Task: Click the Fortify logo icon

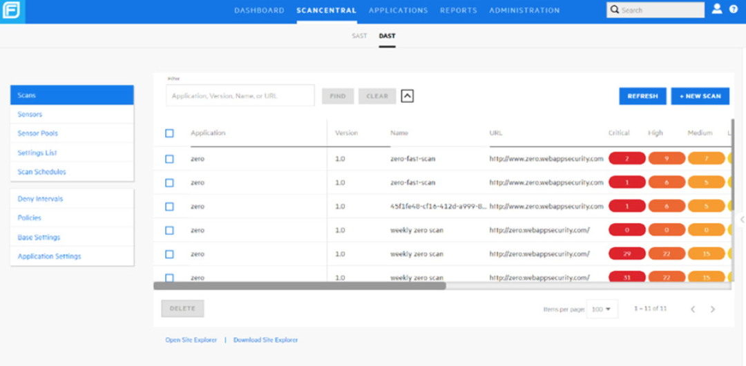Action: point(11,10)
